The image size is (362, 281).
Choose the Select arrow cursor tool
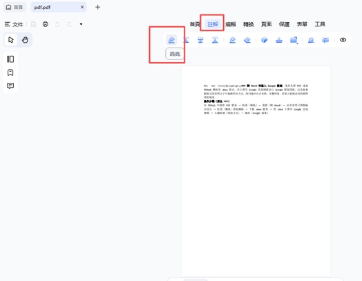[10, 40]
